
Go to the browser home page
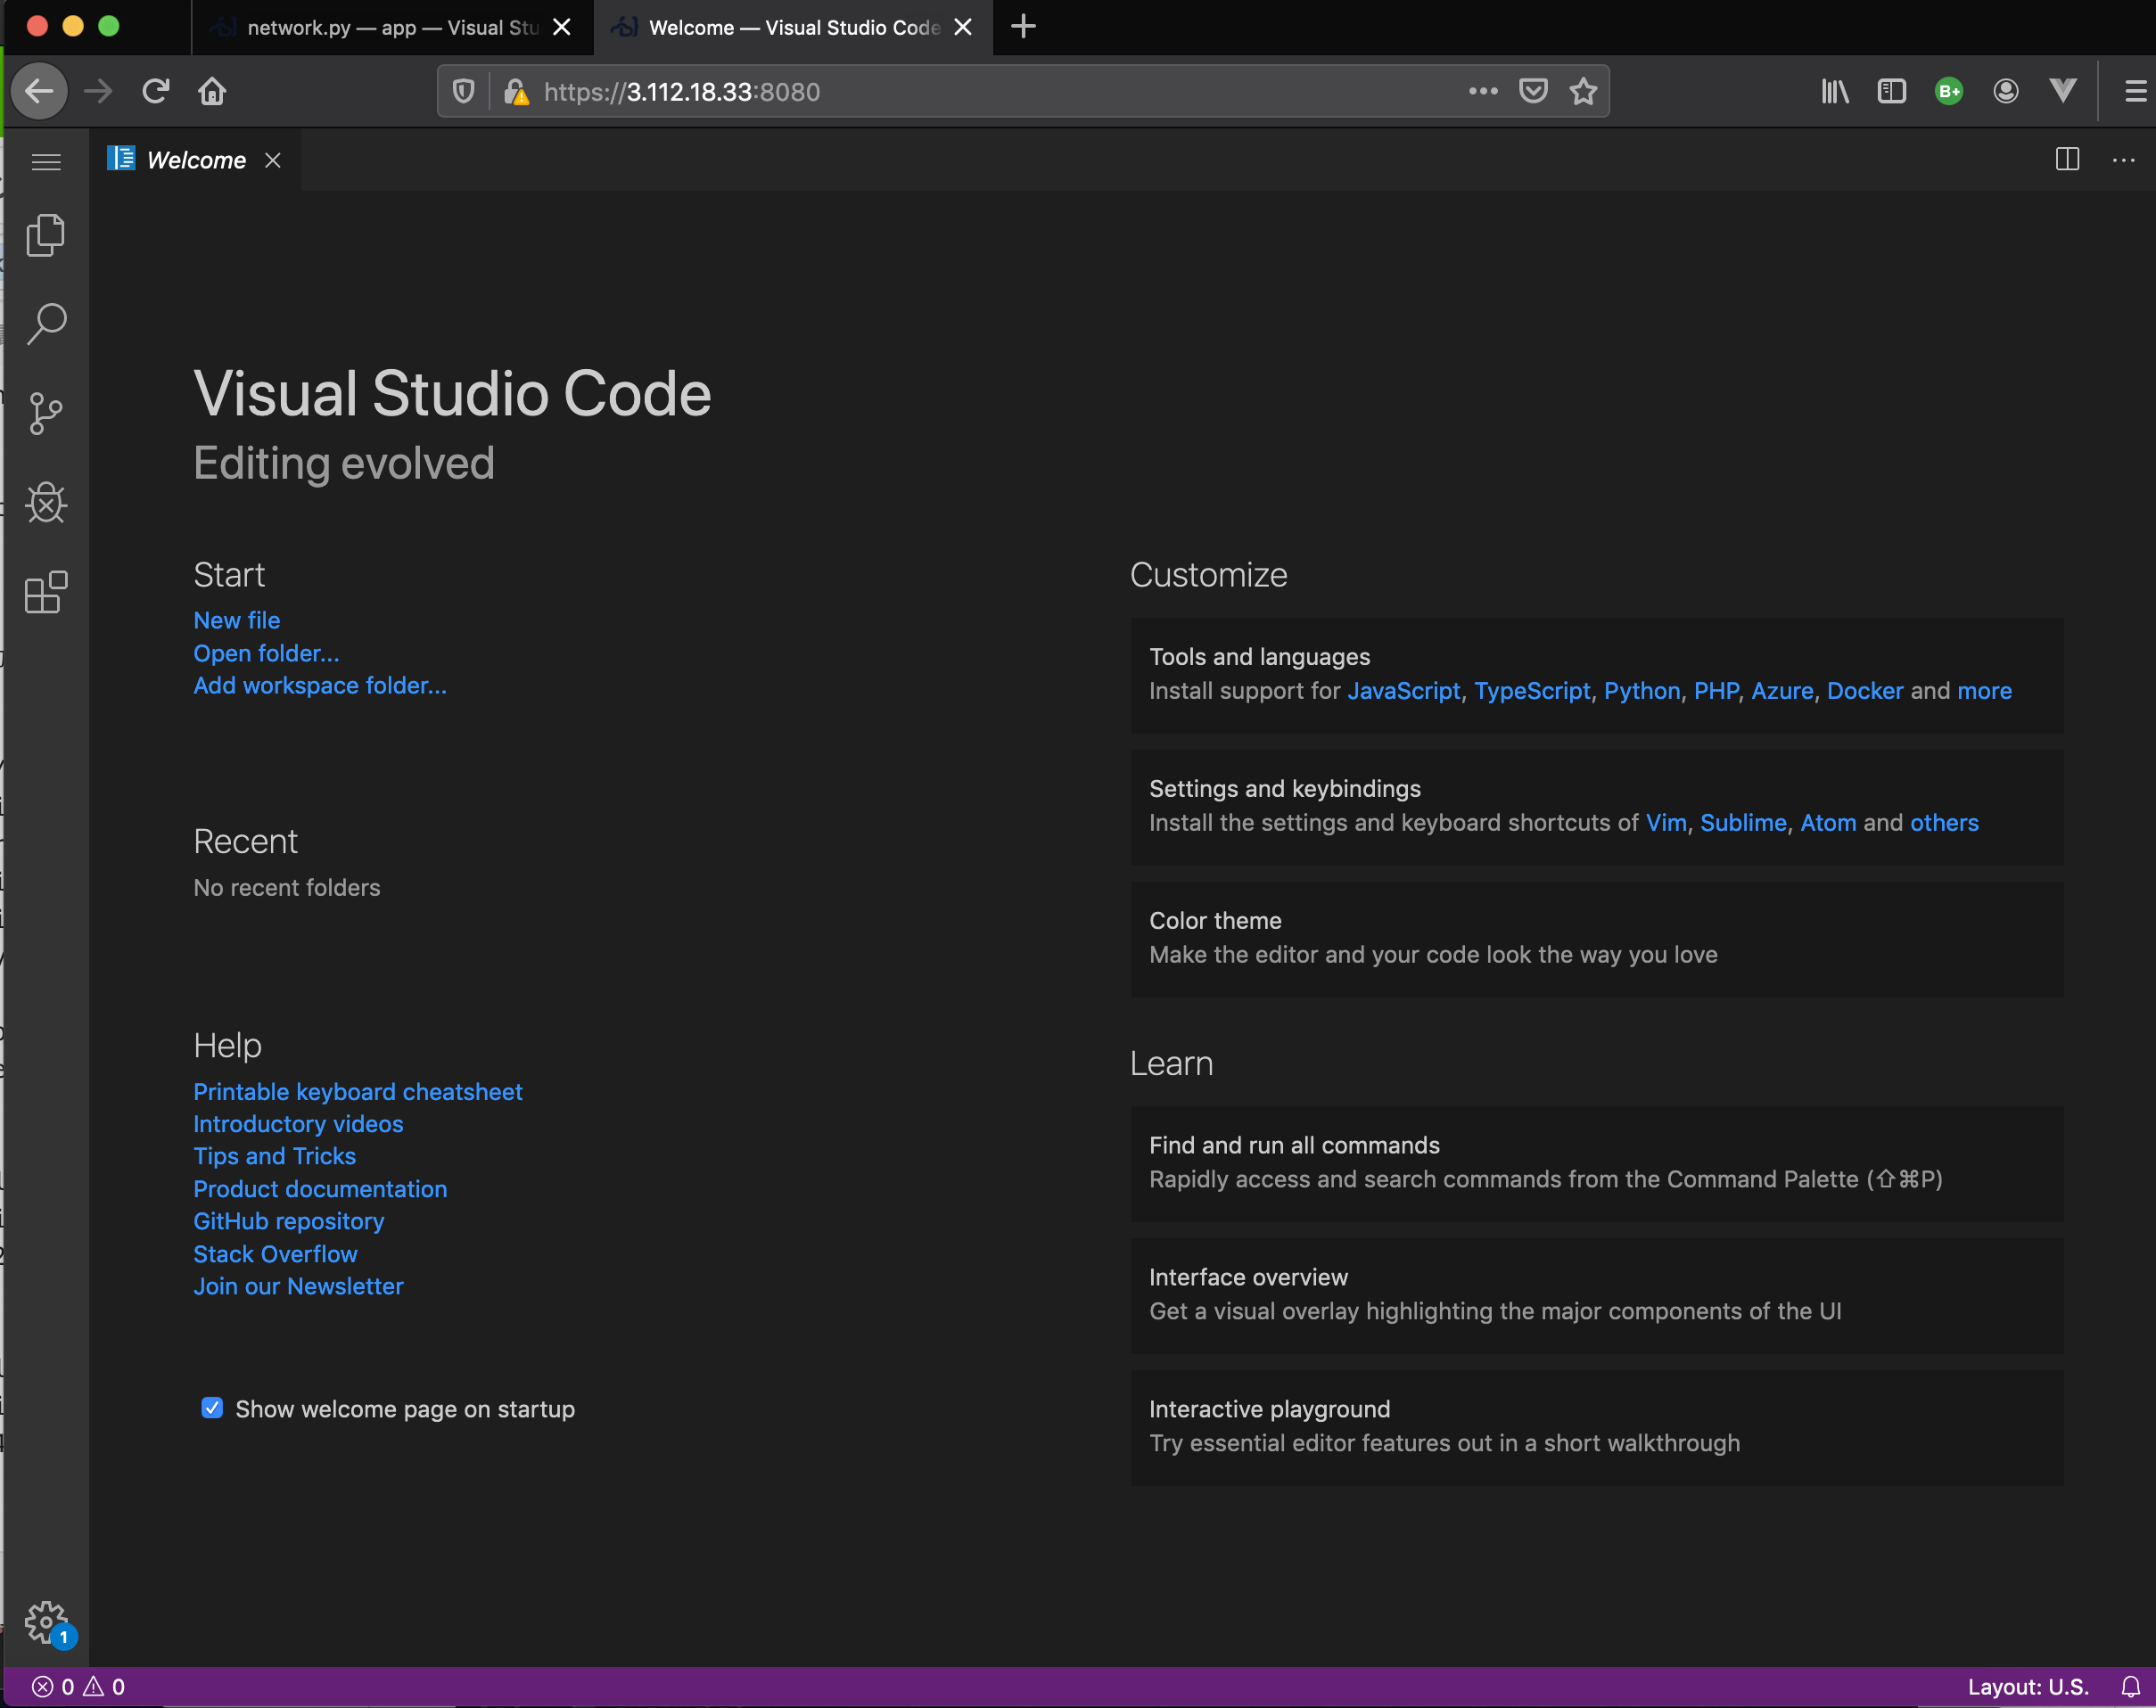click(212, 91)
